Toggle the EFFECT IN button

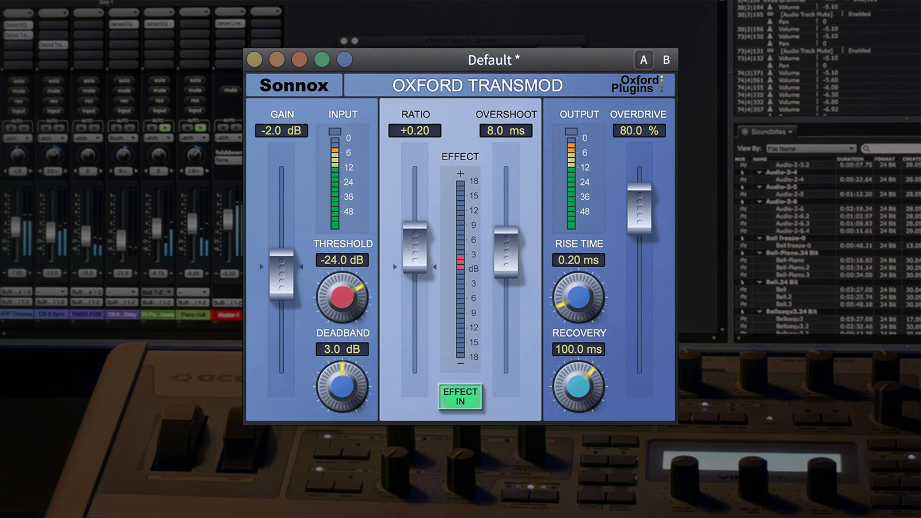(460, 397)
